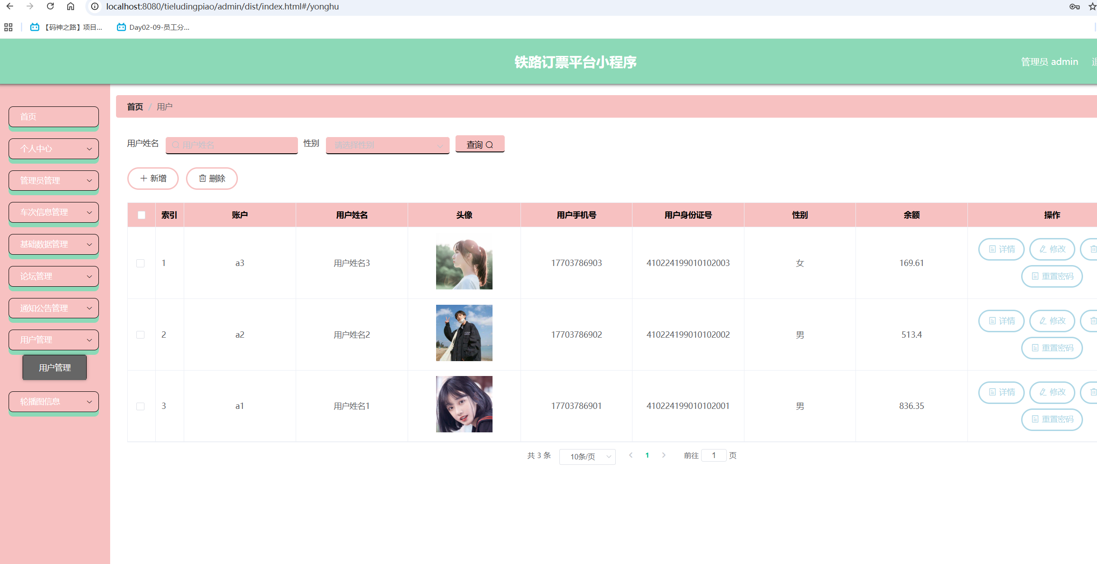This screenshot has width=1097, height=564.
Task: Check the checkbox for user 用户姓名3
Action: point(141,263)
